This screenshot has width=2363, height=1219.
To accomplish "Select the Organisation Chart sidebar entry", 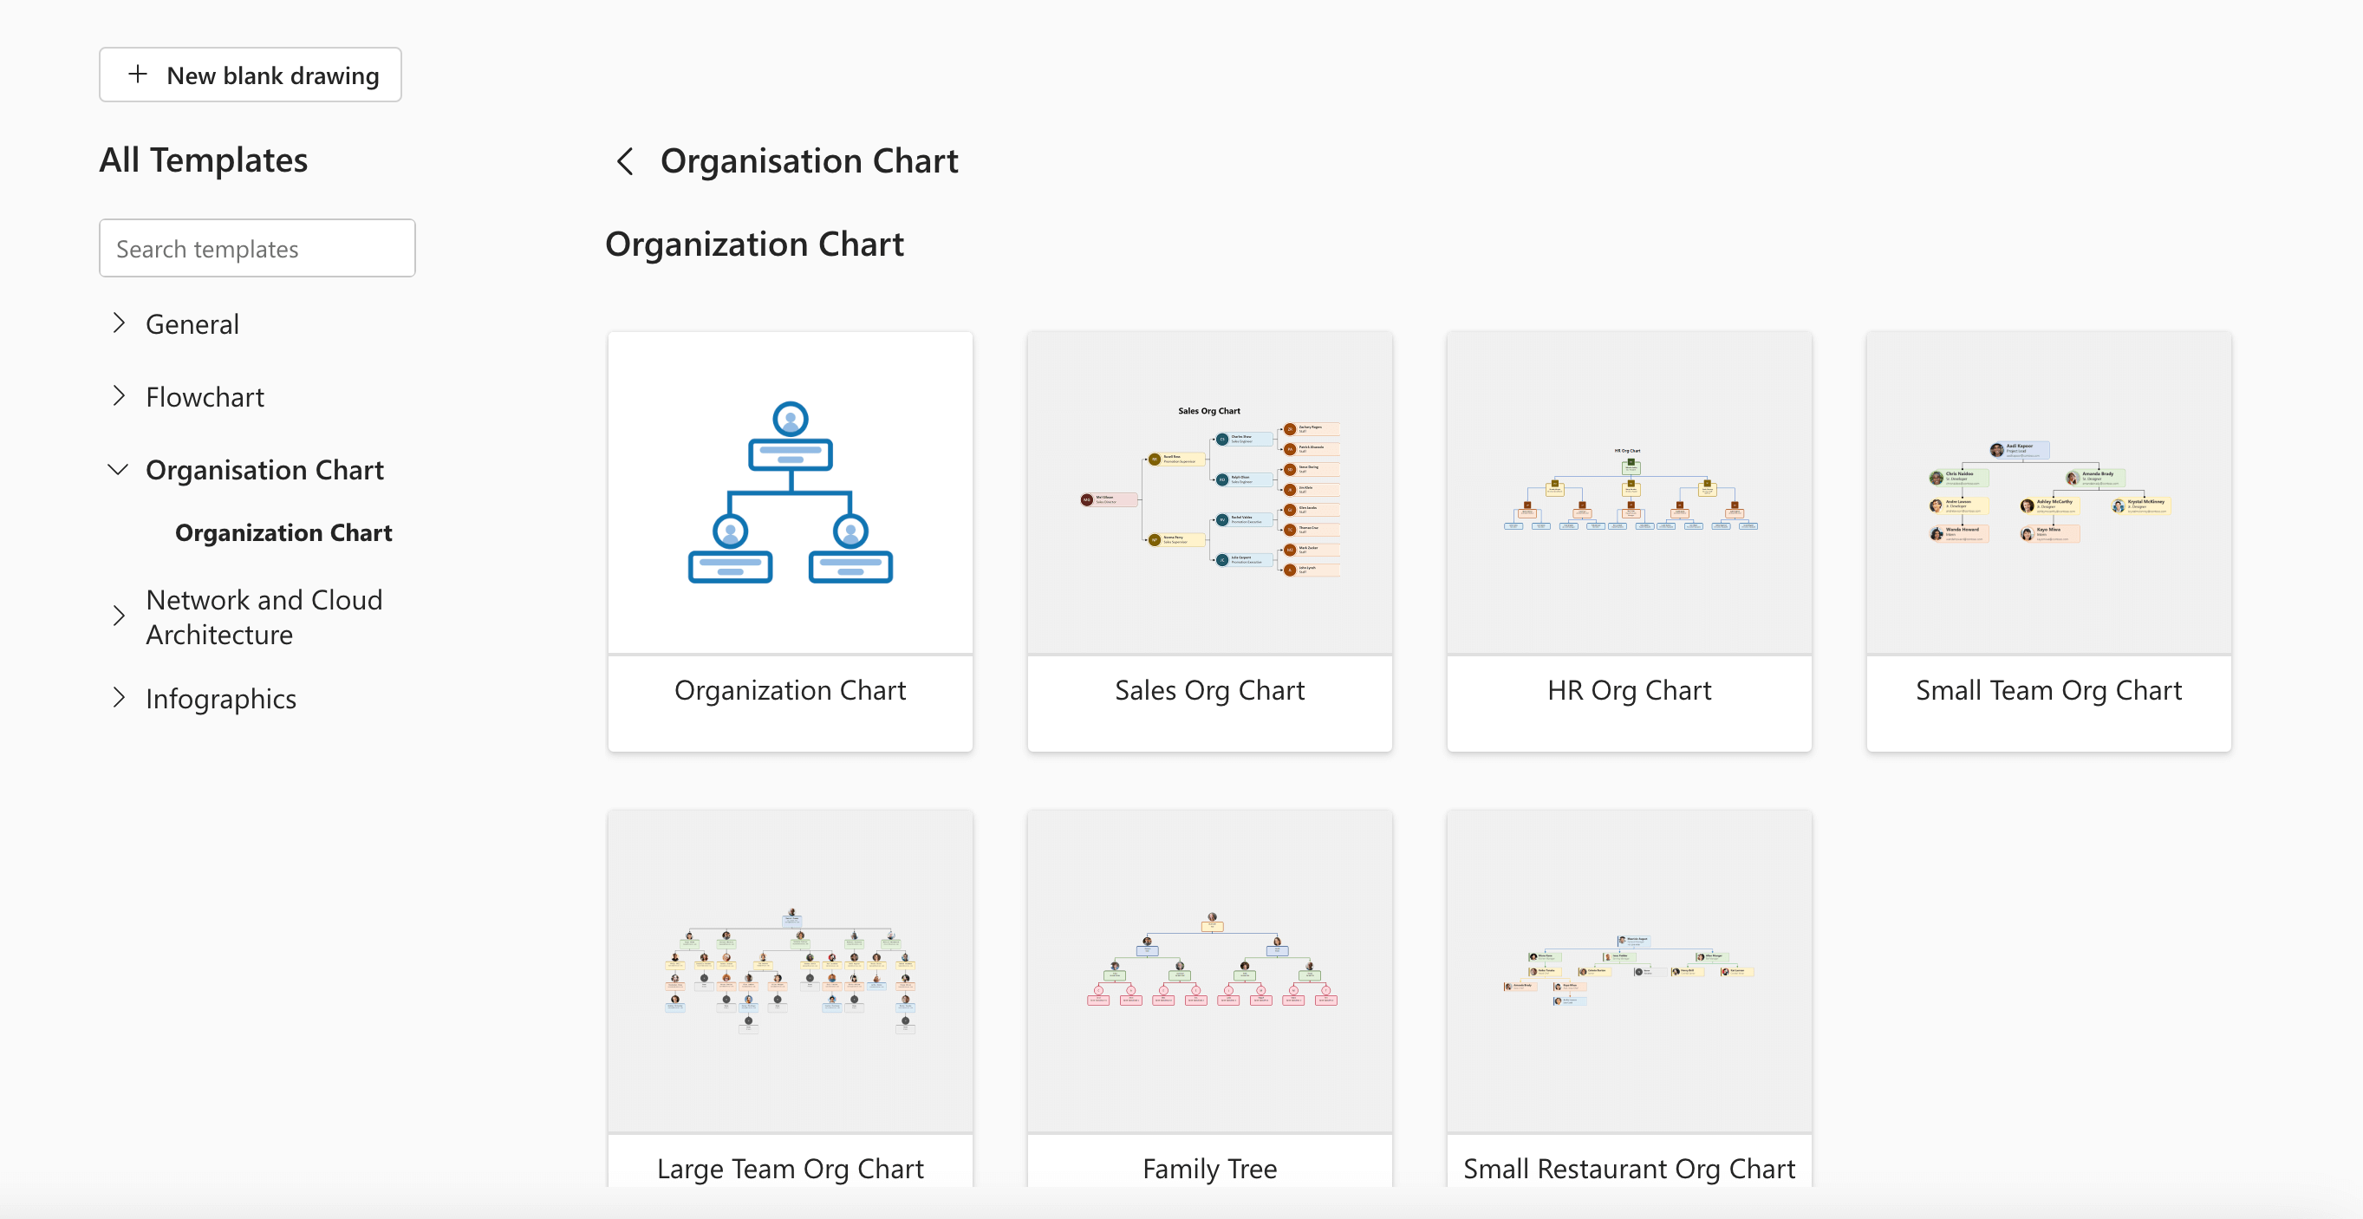I will 264,470.
